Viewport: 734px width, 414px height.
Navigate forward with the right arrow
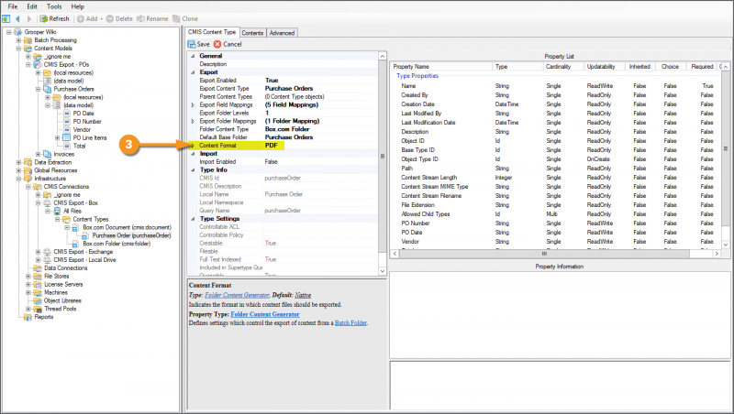coord(29,18)
